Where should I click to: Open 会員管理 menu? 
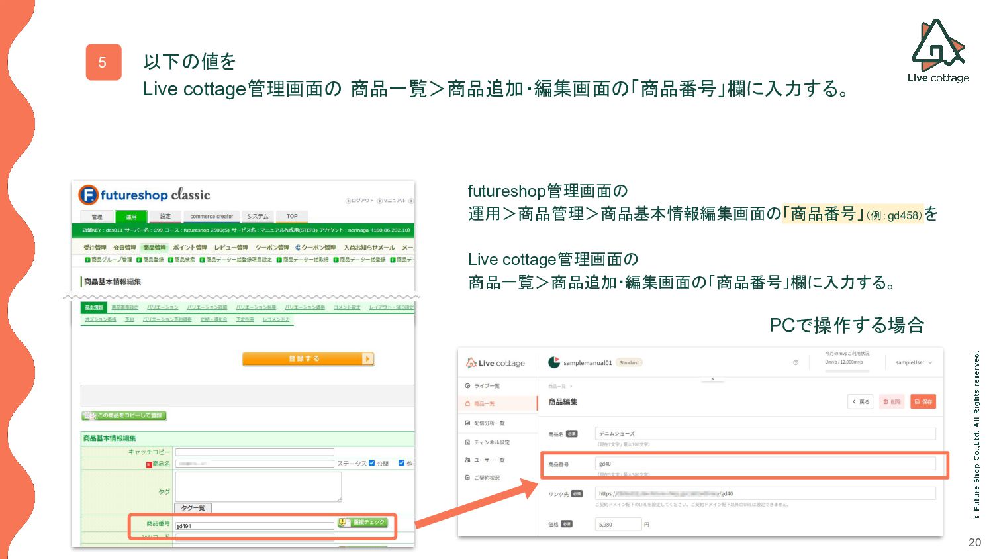coord(124,248)
